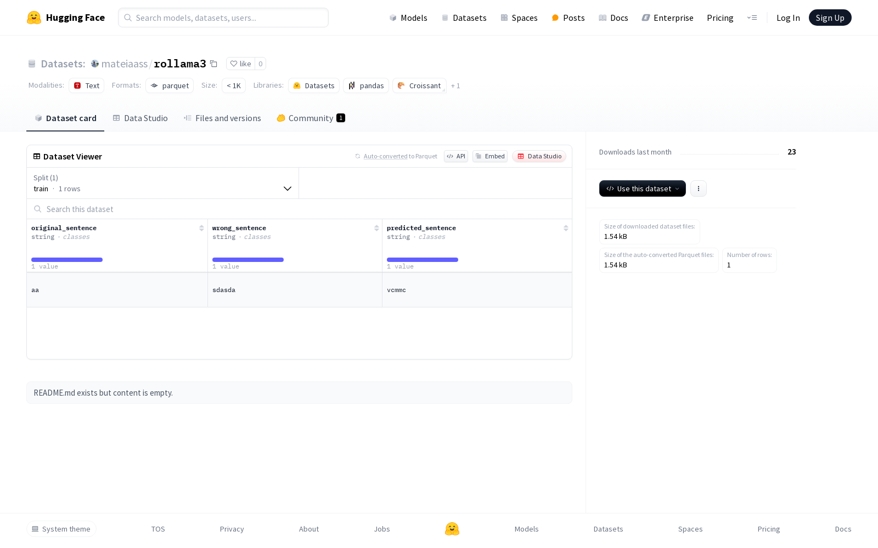
Task: Sort the wrong_sentence column
Action: tap(376, 228)
